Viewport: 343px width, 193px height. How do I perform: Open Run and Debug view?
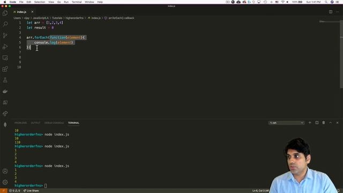tap(5, 47)
